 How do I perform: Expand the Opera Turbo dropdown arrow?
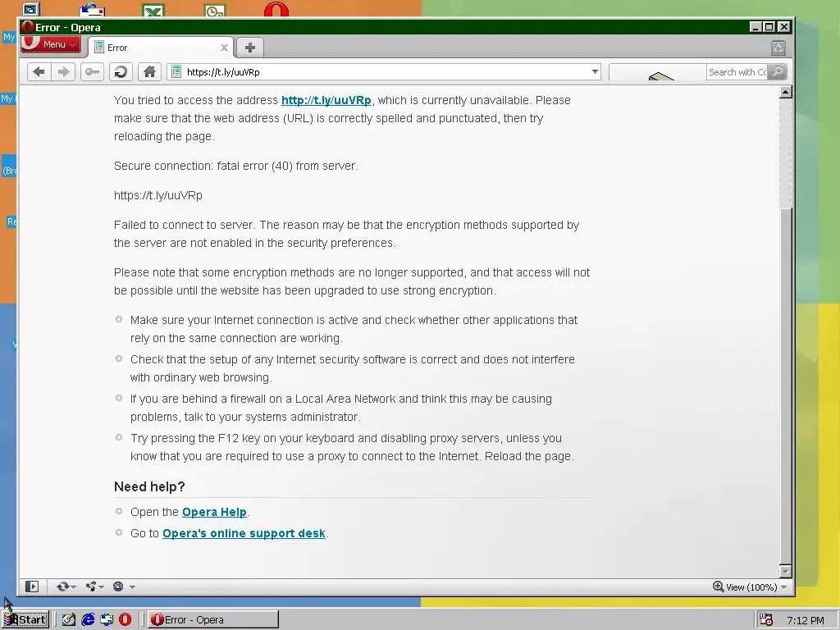pyautogui.click(x=132, y=587)
